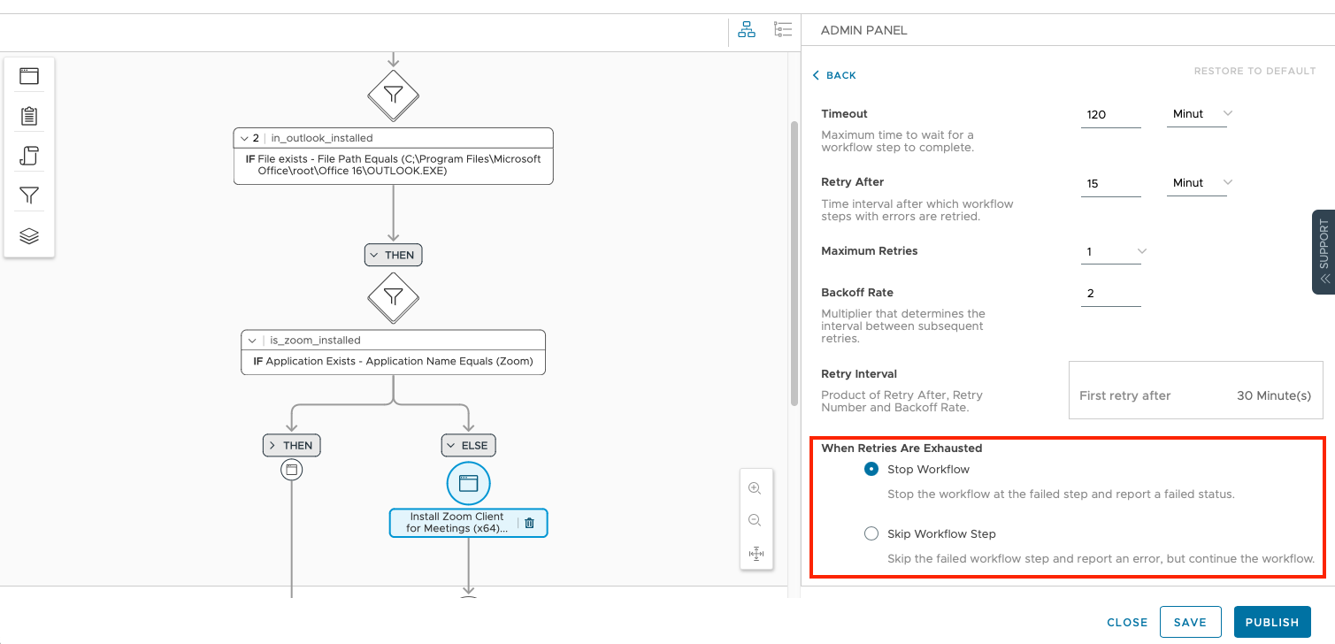Delete the Install Zoom Client step
The height and width of the screenshot is (644, 1335).
click(x=529, y=523)
